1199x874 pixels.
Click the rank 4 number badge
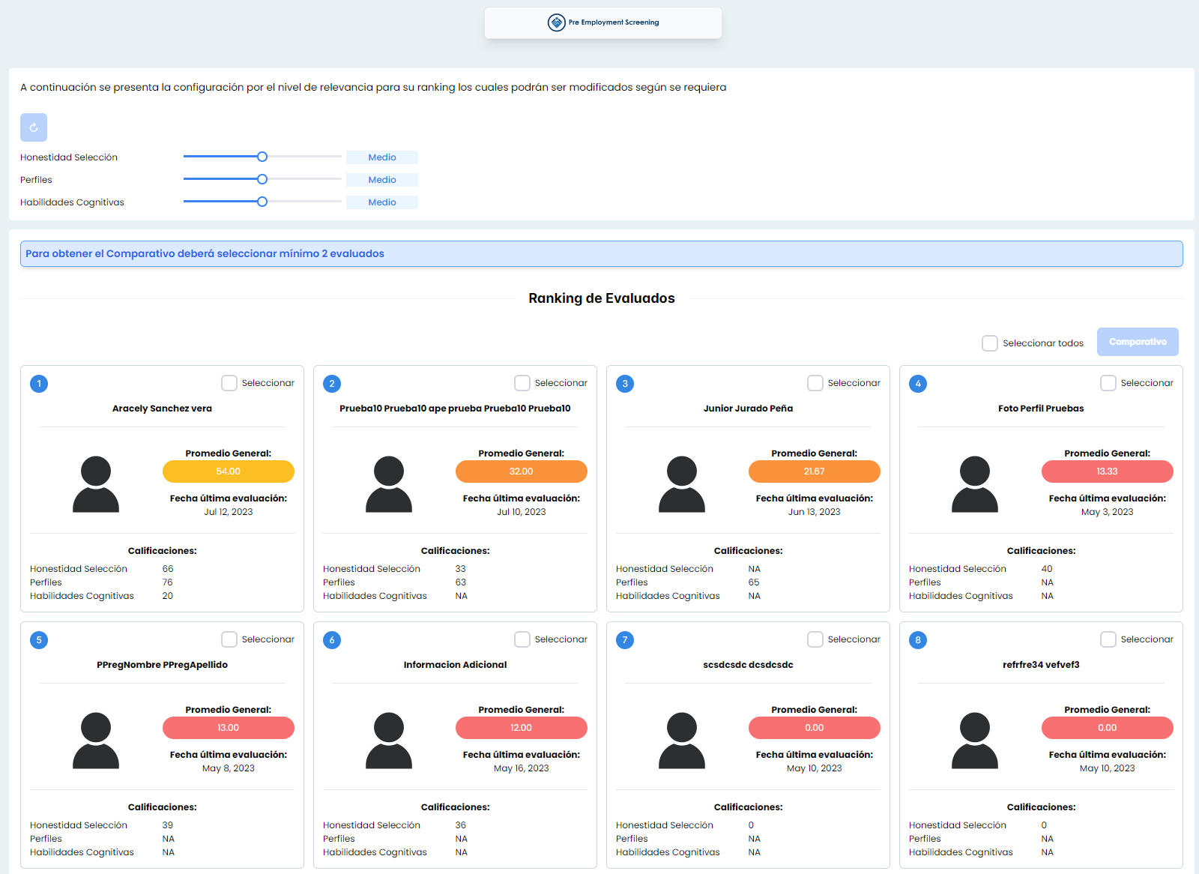point(918,384)
